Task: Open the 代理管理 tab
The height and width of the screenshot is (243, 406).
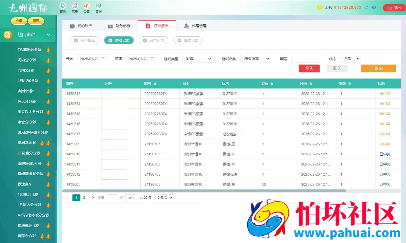Action: click(x=195, y=26)
